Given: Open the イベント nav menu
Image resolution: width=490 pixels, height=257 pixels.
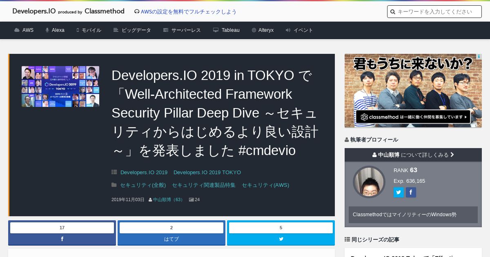Looking at the screenshot, I should click(299, 30).
